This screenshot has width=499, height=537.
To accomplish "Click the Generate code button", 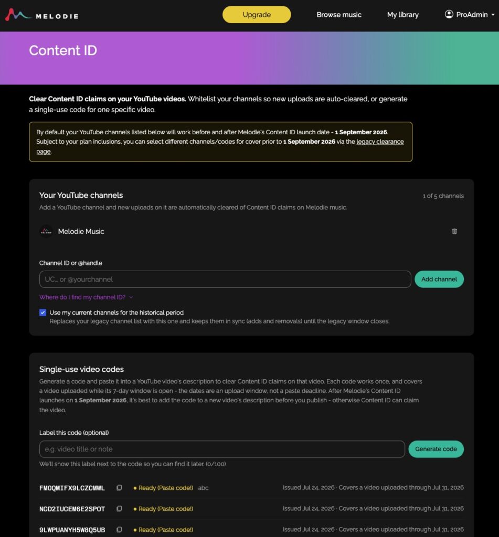I will tap(436, 449).
